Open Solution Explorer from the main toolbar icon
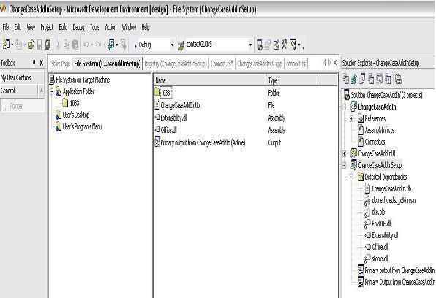The width and height of the screenshot is (436, 298). coord(260,45)
